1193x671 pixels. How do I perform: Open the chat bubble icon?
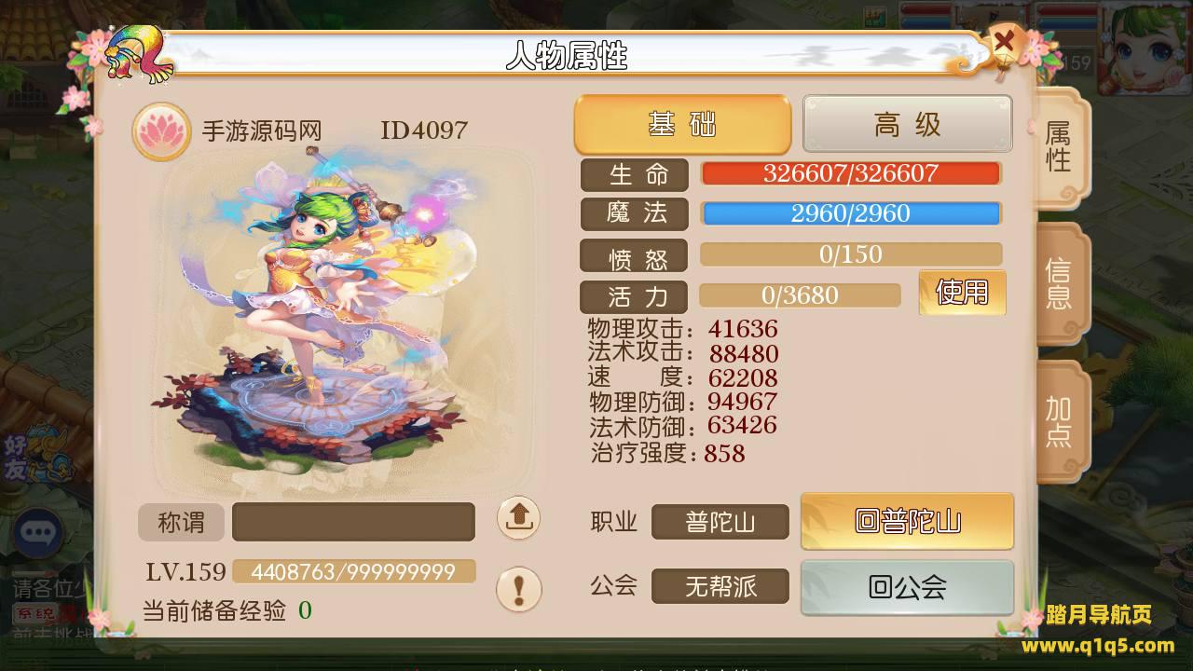tap(37, 532)
